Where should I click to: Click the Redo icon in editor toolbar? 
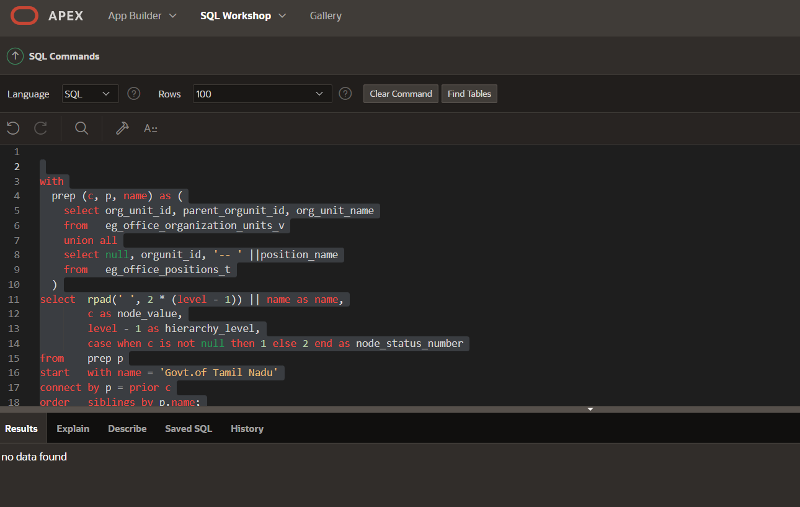click(x=41, y=128)
